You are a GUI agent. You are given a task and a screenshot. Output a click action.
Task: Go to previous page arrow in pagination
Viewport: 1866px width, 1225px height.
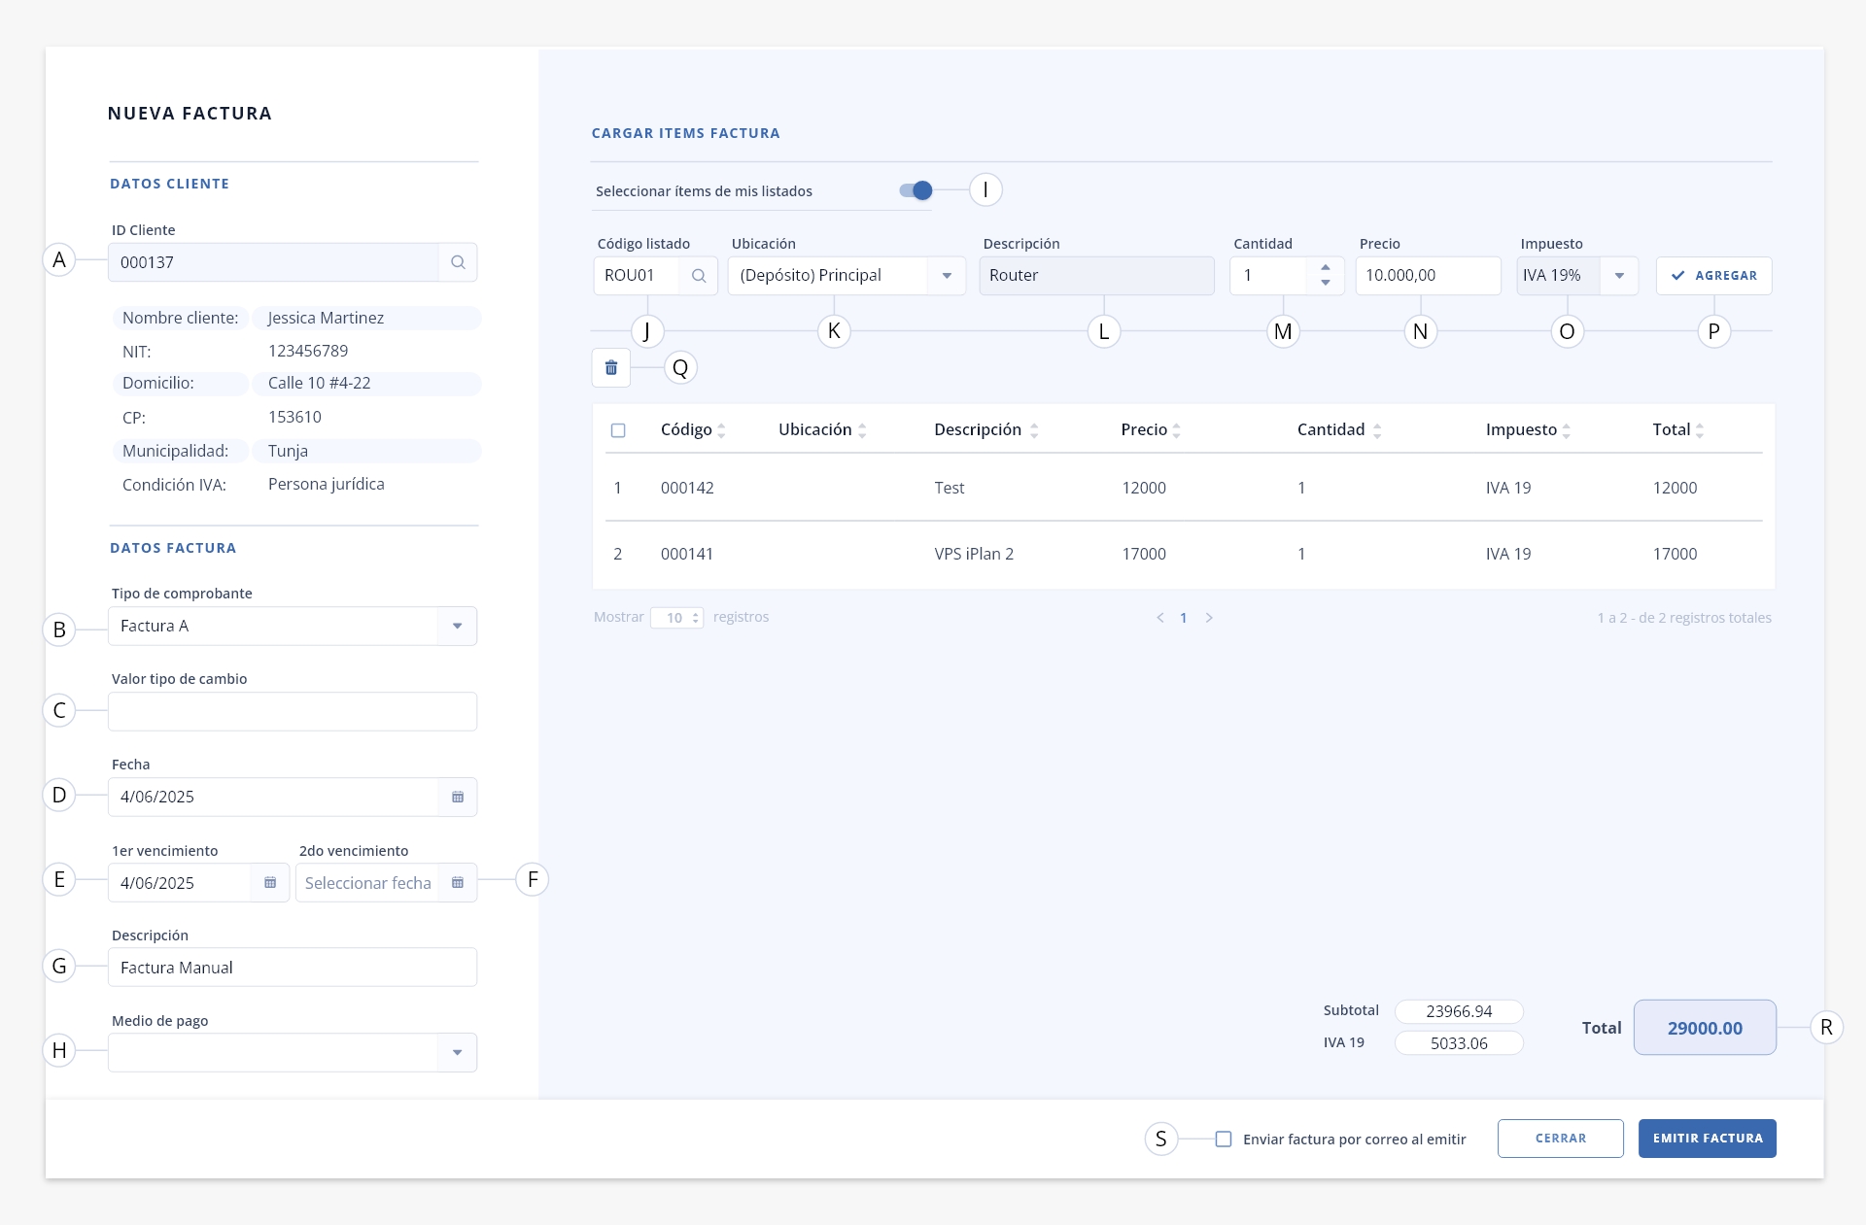(x=1159, y=618)
